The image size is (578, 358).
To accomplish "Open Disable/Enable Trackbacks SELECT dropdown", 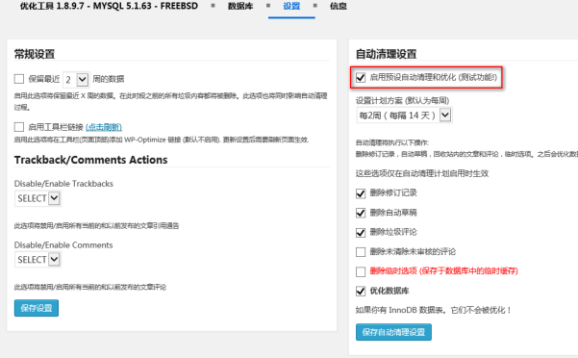I will click(x=38, y=198).
